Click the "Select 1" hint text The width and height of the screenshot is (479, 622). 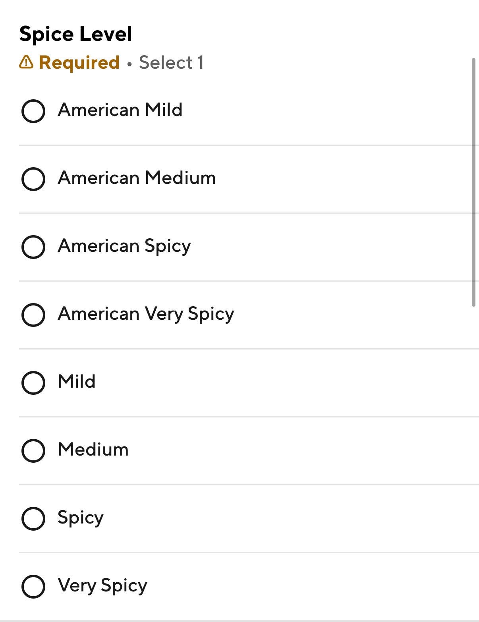171,62
